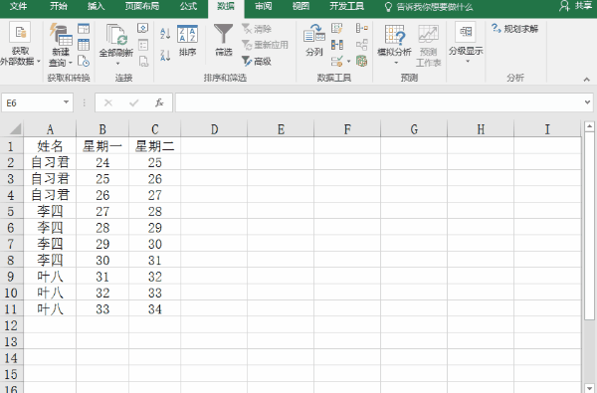Click the 管理数据模型 (Manage Data Model) icon
The height and width of the screenshot is (393, 597).
362,61
